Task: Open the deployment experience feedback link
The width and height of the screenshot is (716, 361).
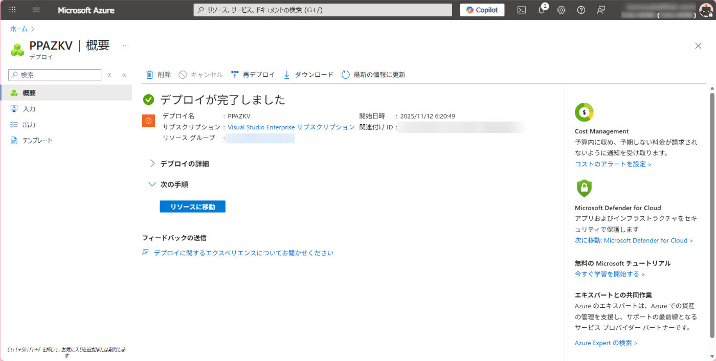Action: pyautogui.click(x=243, y=253)
